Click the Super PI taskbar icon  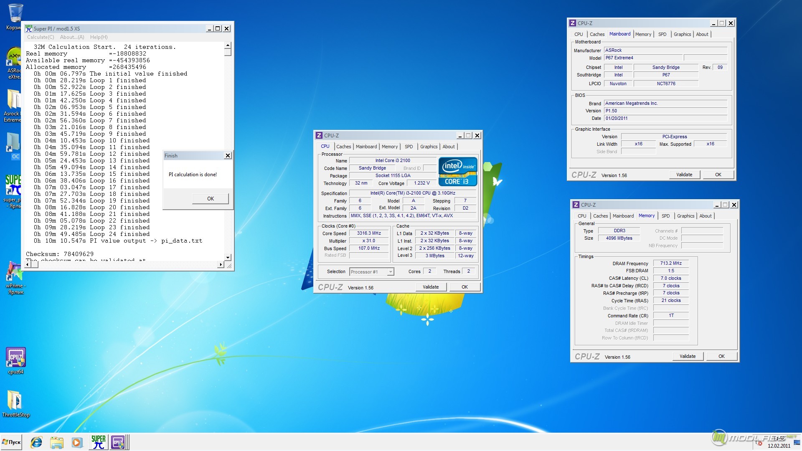click(x=98, y=442)
